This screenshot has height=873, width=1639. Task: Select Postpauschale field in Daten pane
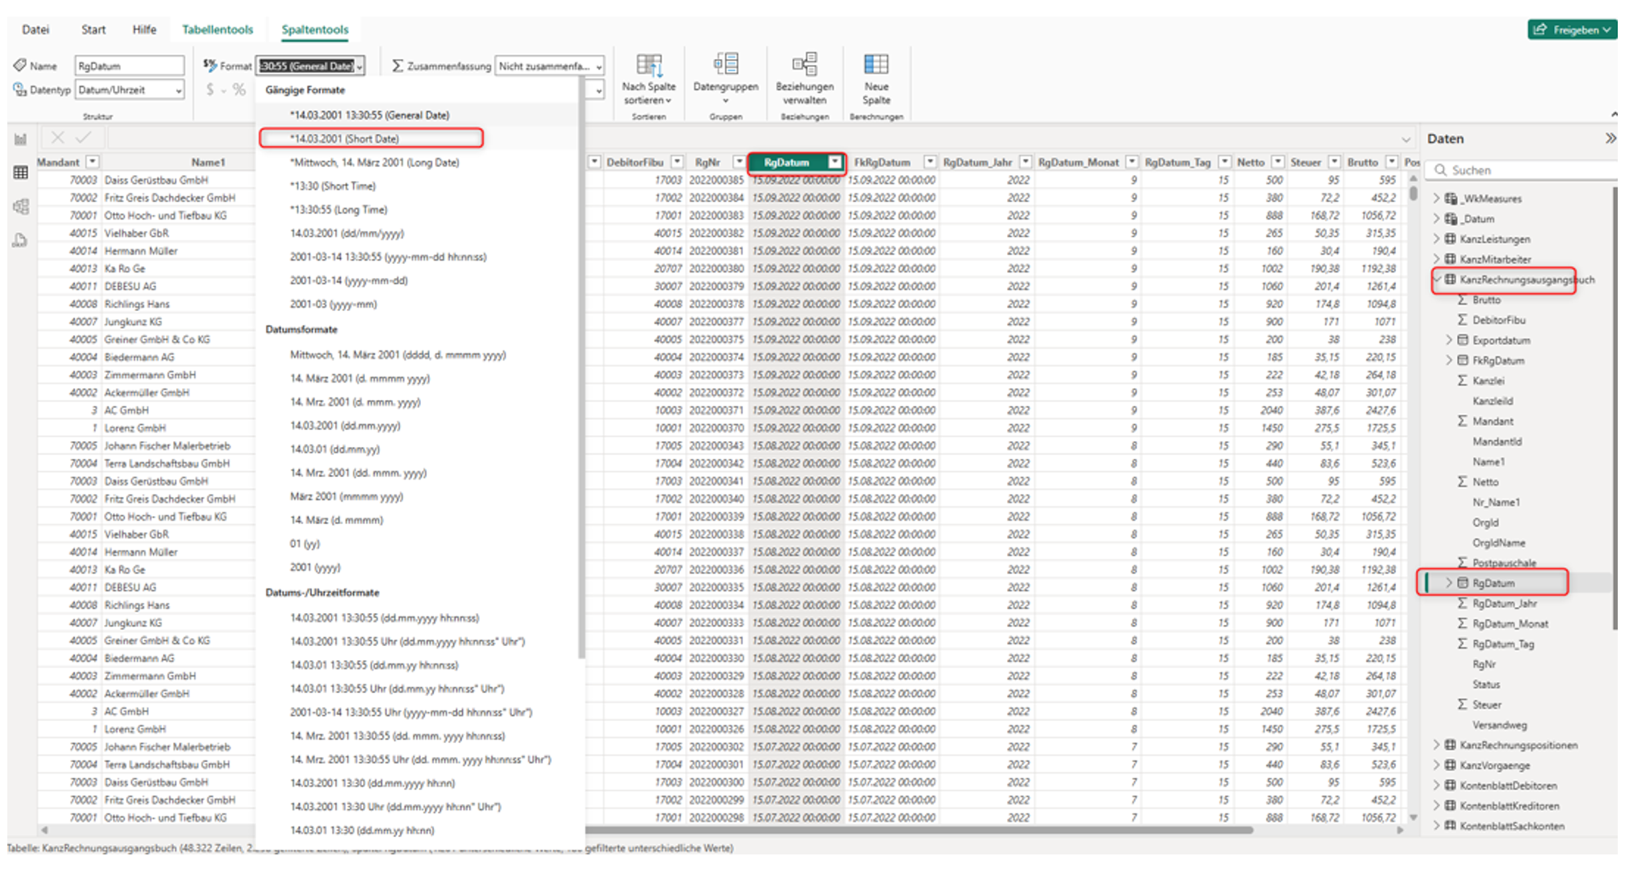(1504, 563)
